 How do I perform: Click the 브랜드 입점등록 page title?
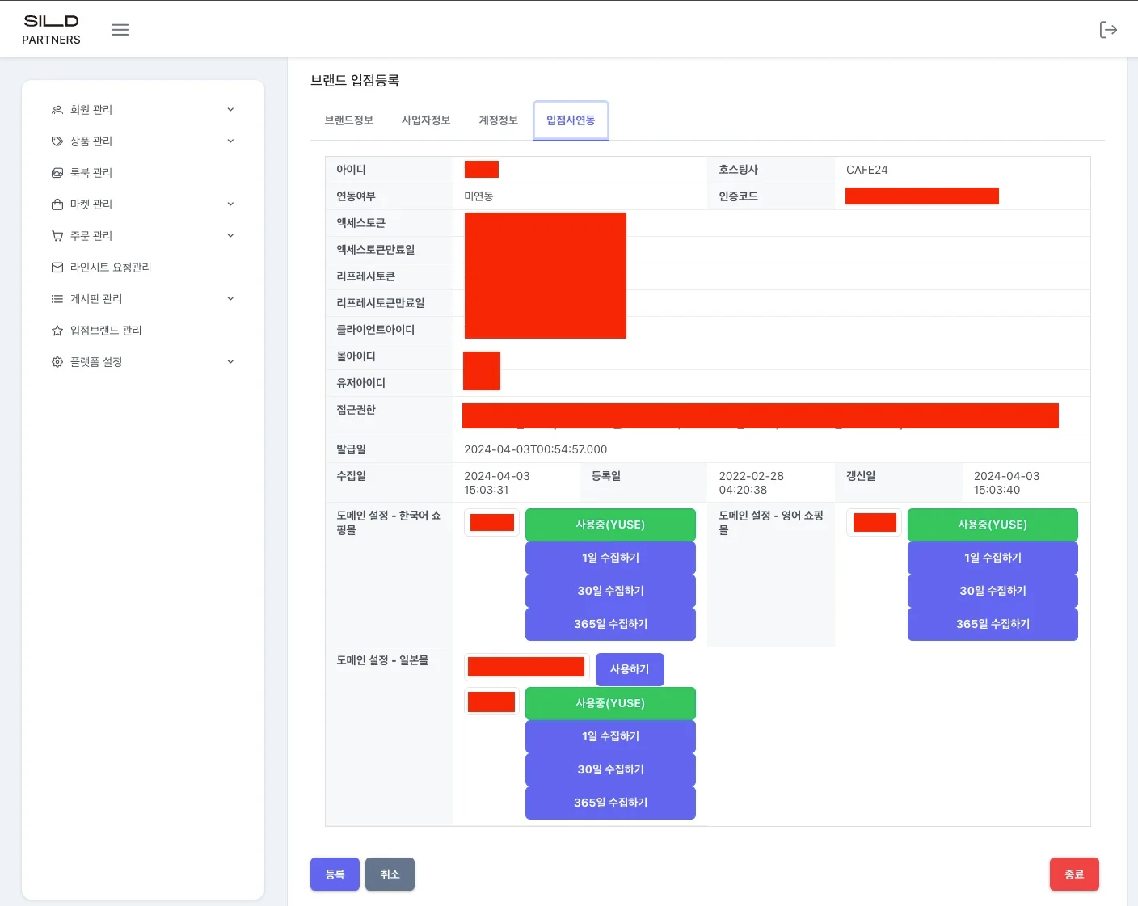tap(355, 80)
